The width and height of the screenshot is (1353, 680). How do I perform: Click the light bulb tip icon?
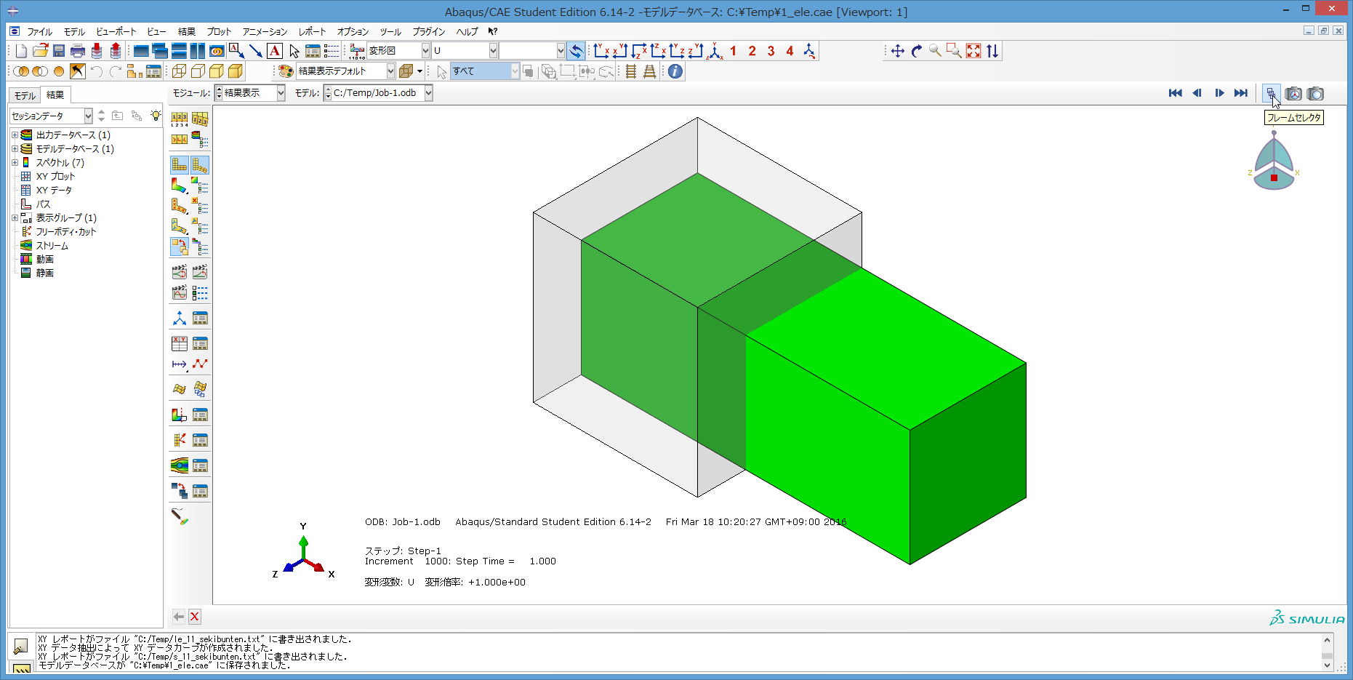point(156,116)
